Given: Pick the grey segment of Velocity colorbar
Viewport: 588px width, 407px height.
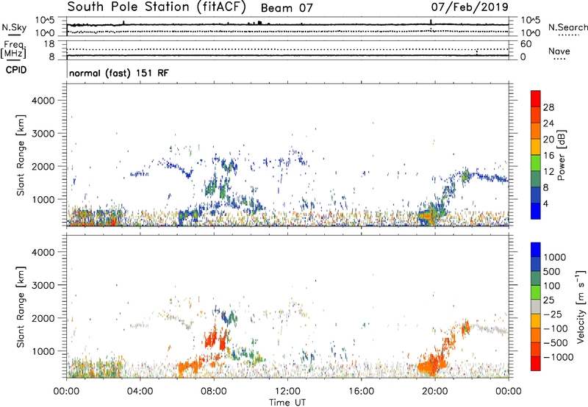Looking at the screenshot, I should click(x=536, y=306).
